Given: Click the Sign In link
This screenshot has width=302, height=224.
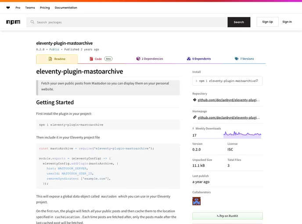Looking at the screenshot, I should click(287, 22).
